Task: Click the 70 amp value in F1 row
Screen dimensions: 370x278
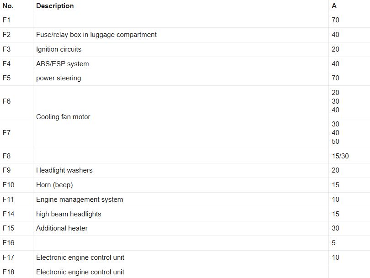Action: click(336, 20)
